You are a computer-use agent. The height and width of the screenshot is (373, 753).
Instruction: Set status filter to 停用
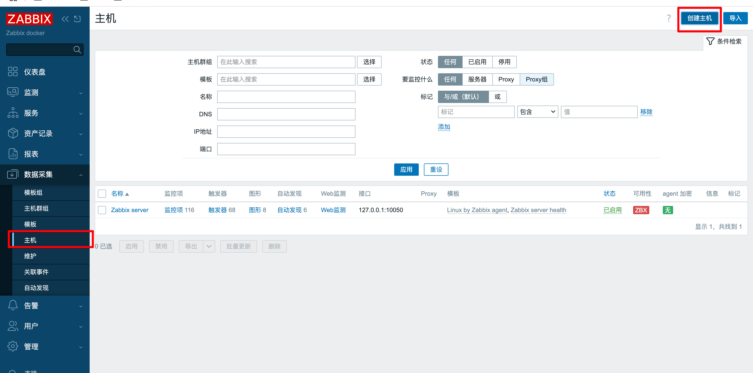(504, 62)
